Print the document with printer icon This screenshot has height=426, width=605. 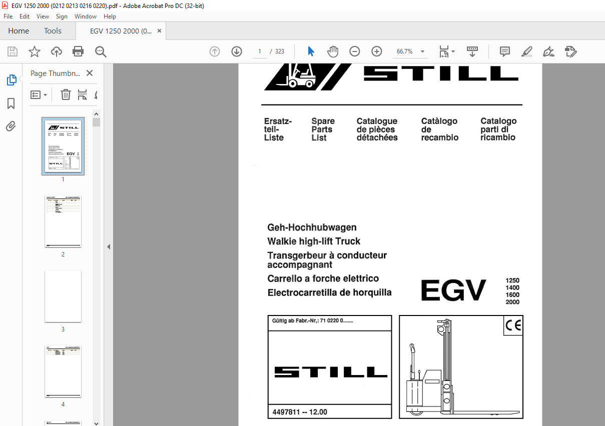(x=78, y=51)
